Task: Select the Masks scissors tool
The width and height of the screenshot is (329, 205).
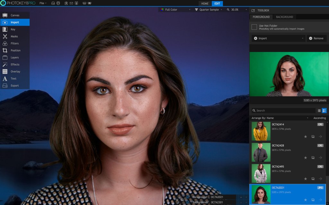Action: pos(15,37)
